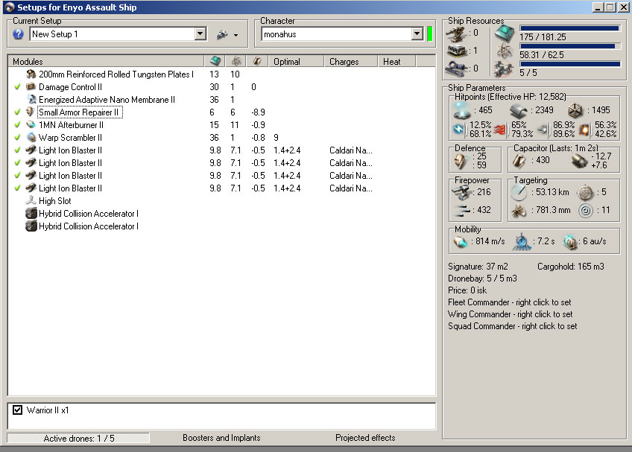Sort by the Charges column header
The image size is (632, 452).
click(351, 62)
